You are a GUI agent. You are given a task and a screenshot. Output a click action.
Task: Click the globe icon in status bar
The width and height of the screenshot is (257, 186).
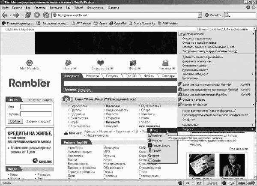tap(180, 183)
